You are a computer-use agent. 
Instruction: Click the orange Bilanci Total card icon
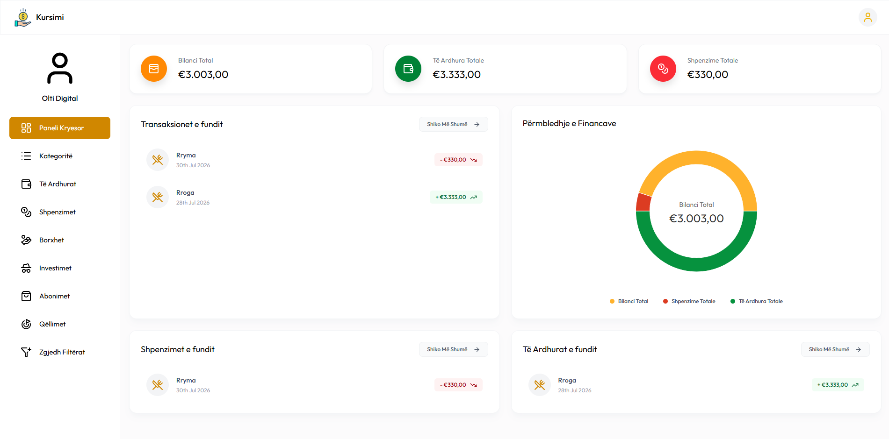coord(154,69)
